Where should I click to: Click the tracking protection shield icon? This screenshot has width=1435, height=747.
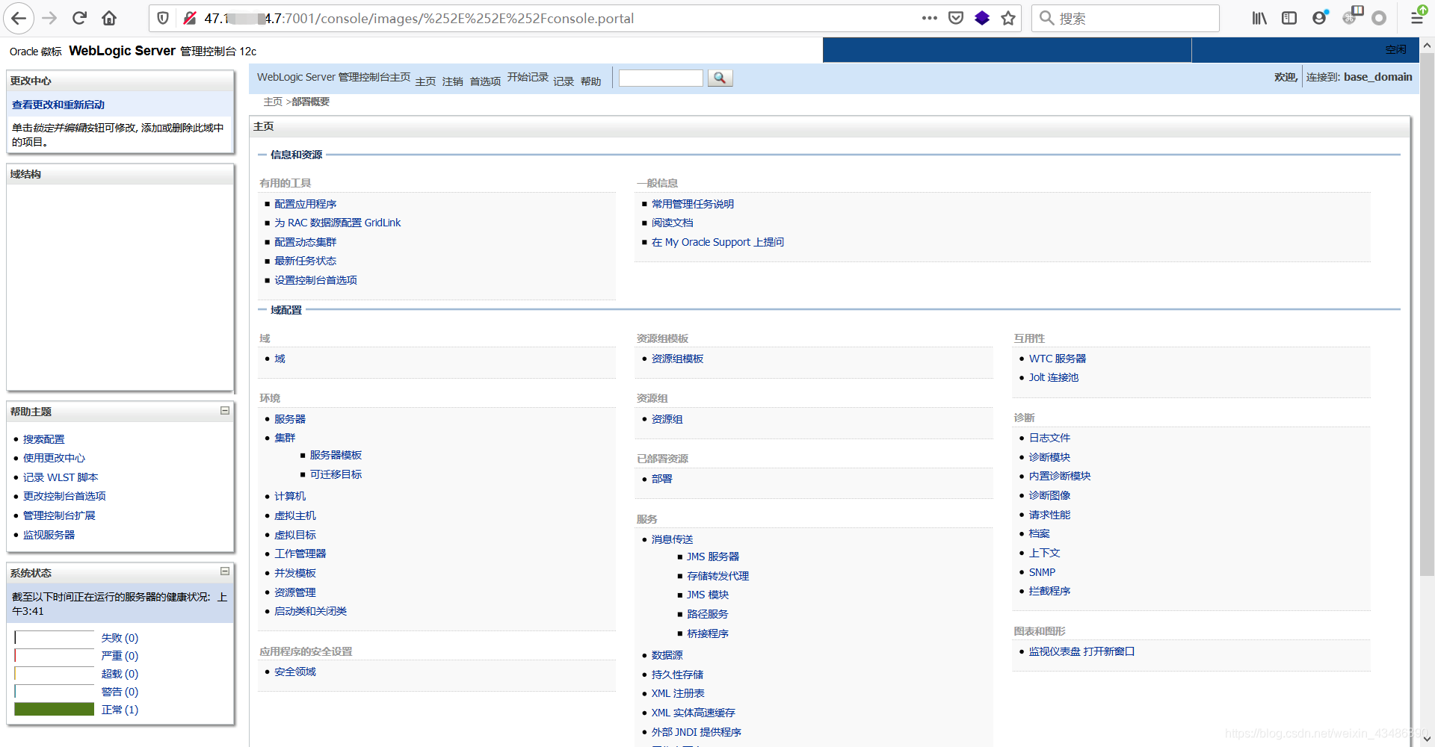pos(163,18)
